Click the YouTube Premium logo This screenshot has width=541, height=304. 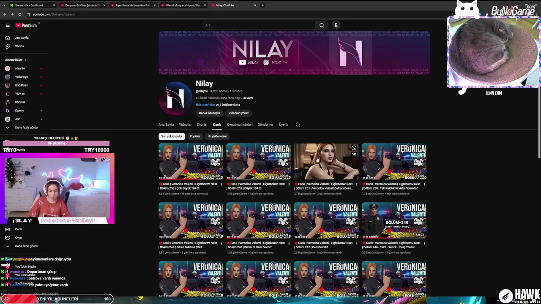click(27, 25)
